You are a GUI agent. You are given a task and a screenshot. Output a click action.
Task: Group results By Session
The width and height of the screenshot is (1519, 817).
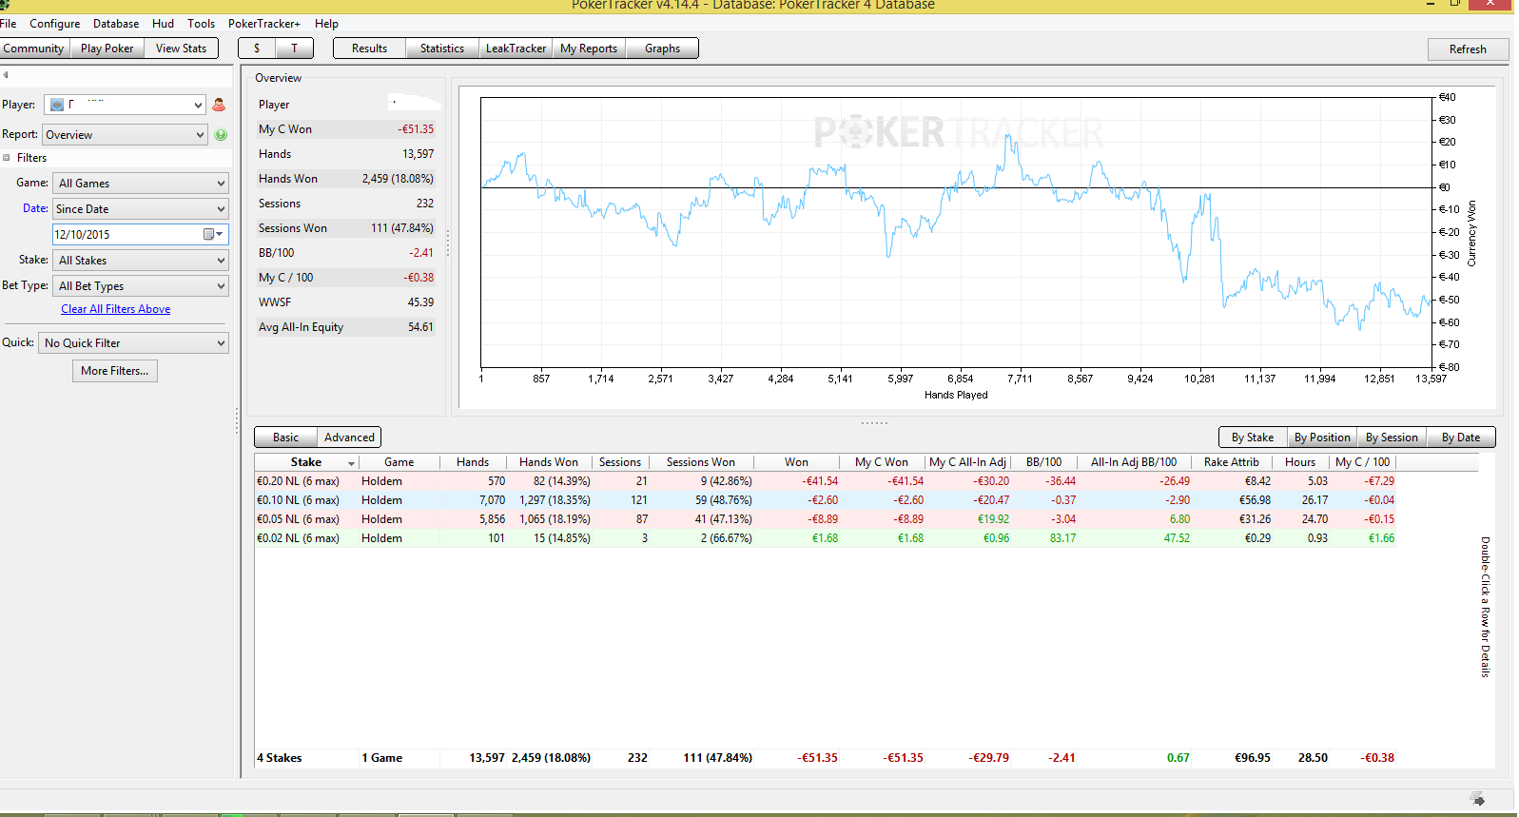(x=1392, y=438)
